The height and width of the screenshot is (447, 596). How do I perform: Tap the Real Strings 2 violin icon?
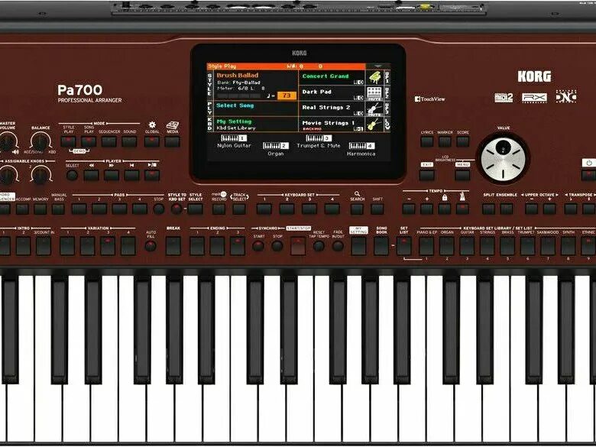pyautogui.click(x=374, y=109)
